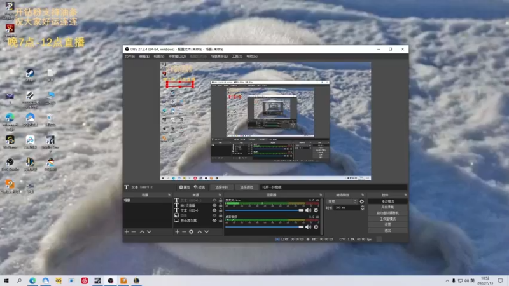
Task: Move selected source up with arrow icon
Action: (199, 231)
